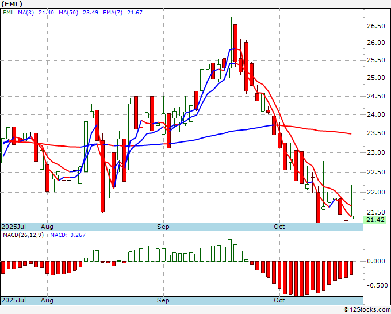Click the highlighted 21.42 current price tag
Screen dimensions: 391x314
click(375, 220)
